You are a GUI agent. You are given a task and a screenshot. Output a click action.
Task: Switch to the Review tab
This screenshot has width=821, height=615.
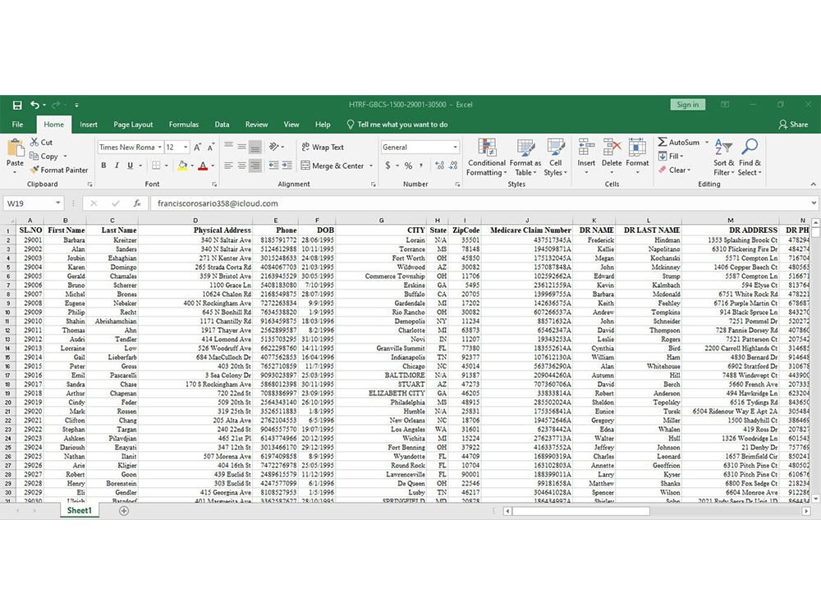tap(256, 125)
